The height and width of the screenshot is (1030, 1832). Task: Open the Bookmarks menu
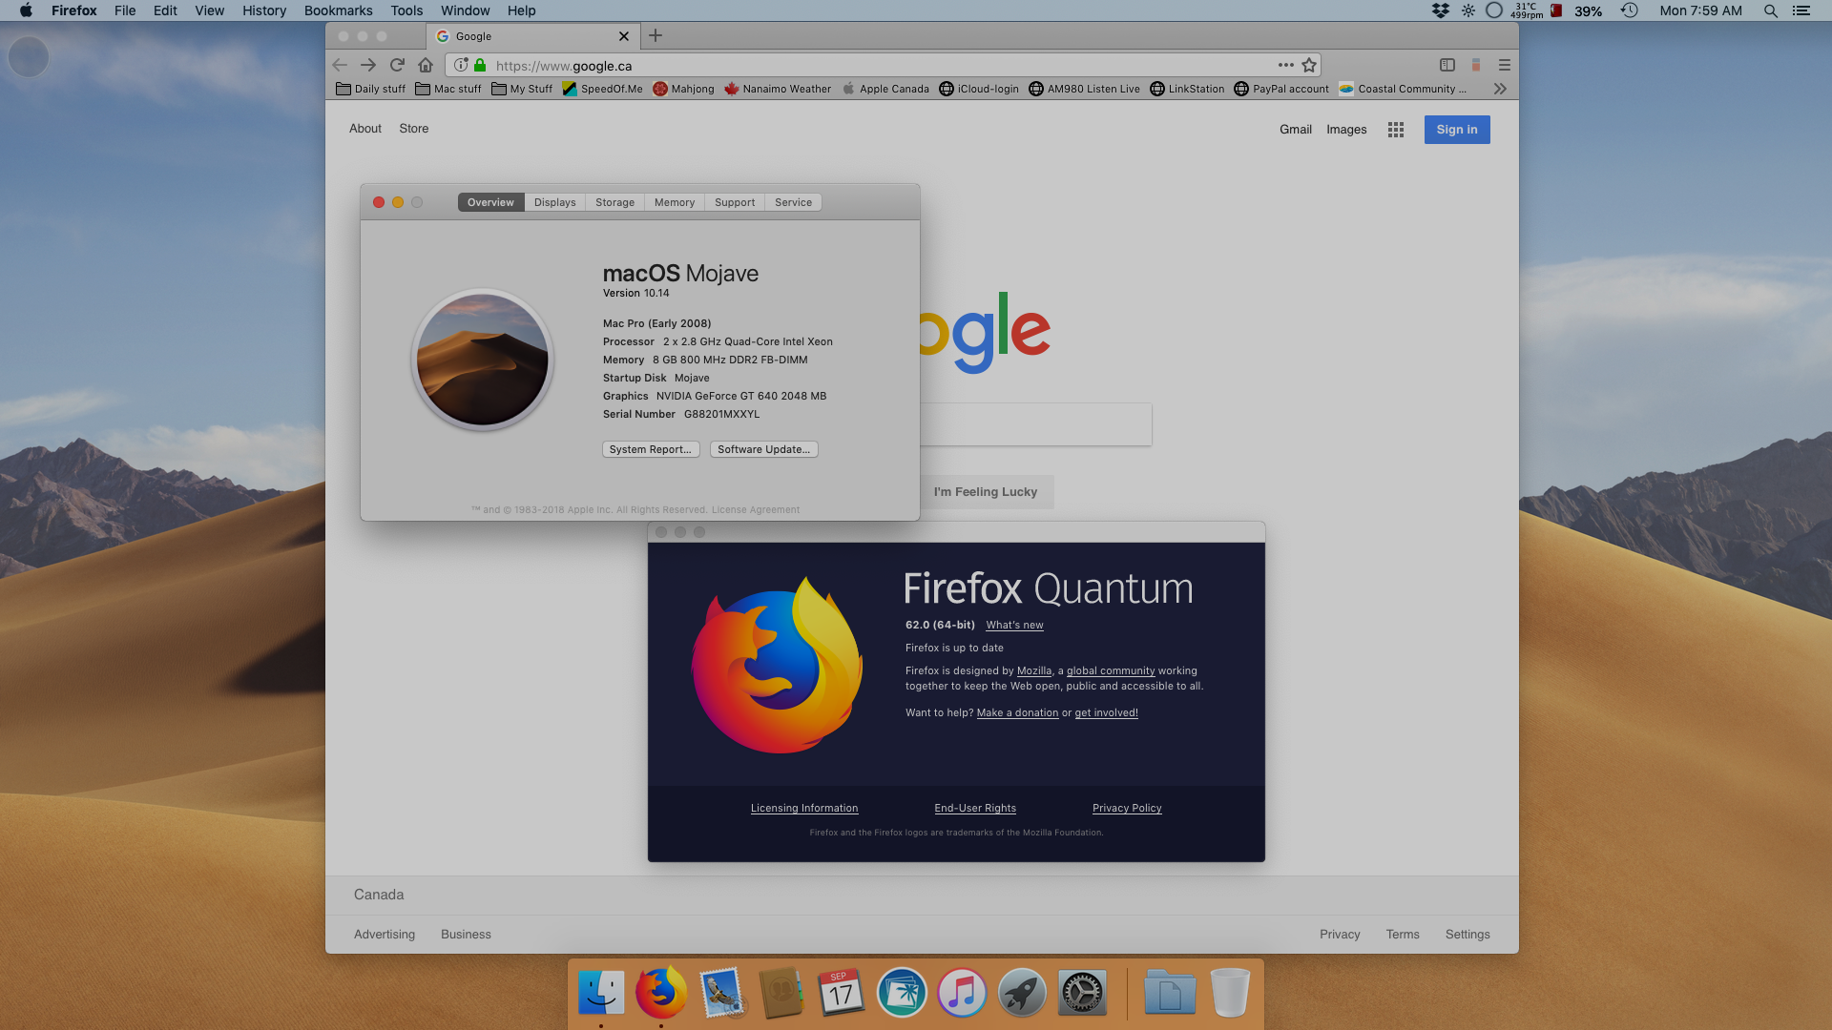(338, 10)
